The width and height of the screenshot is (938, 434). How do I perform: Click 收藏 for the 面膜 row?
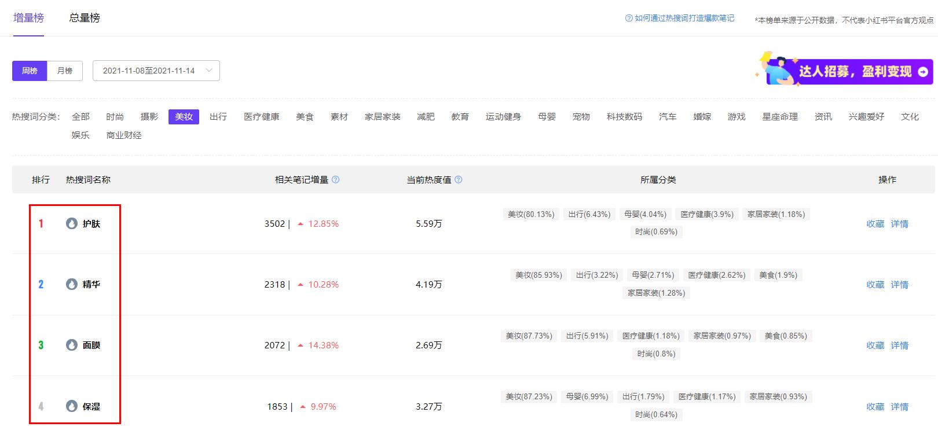pos(875,345)
